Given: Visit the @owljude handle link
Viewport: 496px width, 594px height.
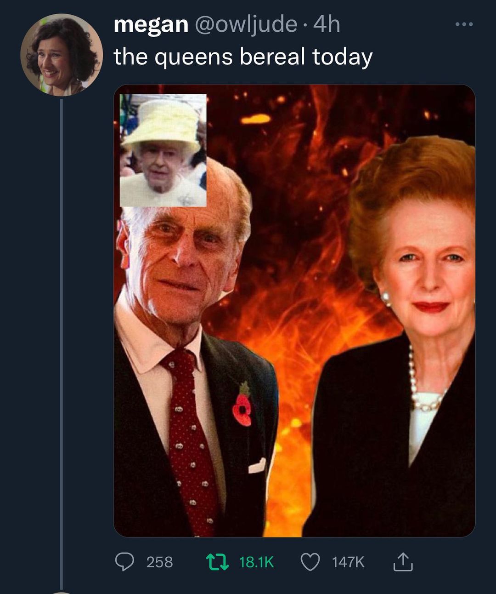Looking at the screenshot, I should pyautogui.click(x=246, y=24).
